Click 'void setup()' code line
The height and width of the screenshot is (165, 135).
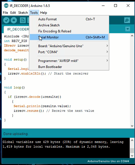(15, 60)
